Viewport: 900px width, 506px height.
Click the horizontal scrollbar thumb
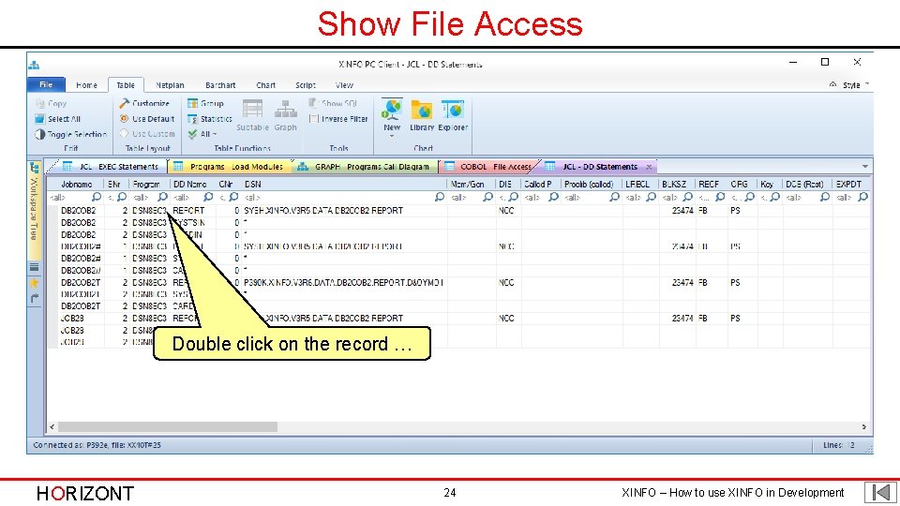(x=168, y=427)
